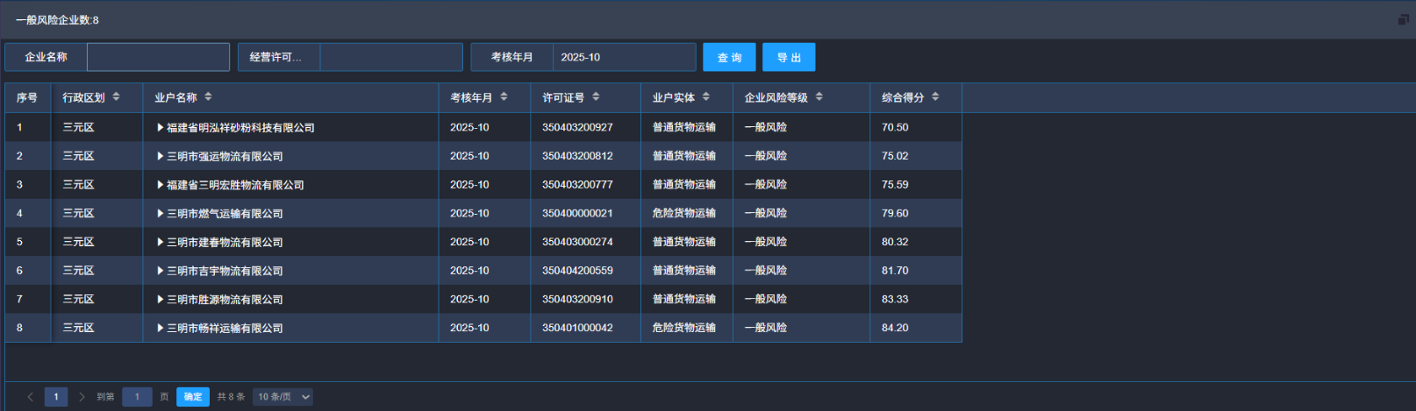The width and height of the screenshot is (1416, 411).
Task: Sort by 考核年月 column header arrows
Action: [504, 97]
